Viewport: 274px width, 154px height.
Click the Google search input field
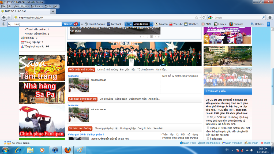tap(238, 17)
